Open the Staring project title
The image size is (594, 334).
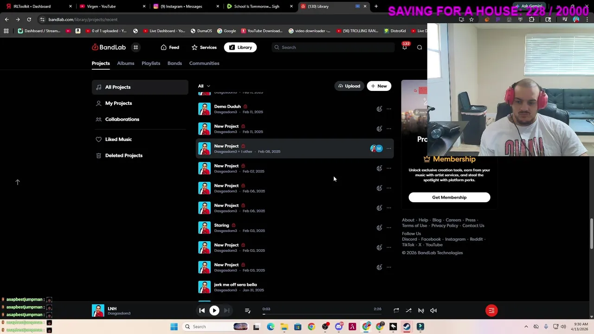pyautogui.click(x=221, y=225)
